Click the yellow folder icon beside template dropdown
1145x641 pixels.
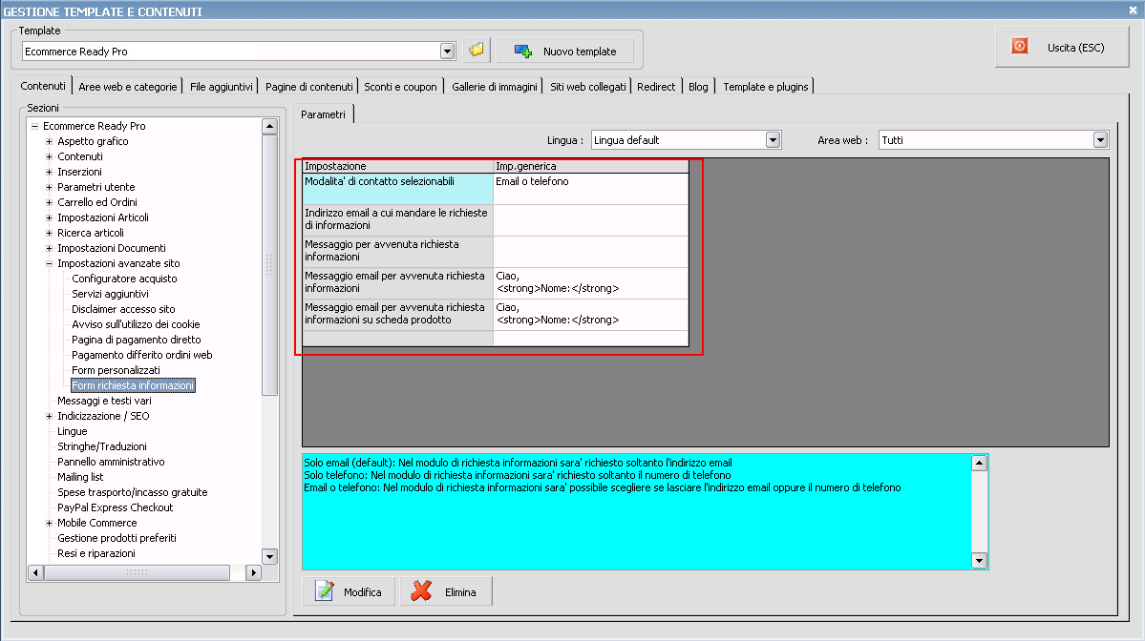tap(477, 51)
